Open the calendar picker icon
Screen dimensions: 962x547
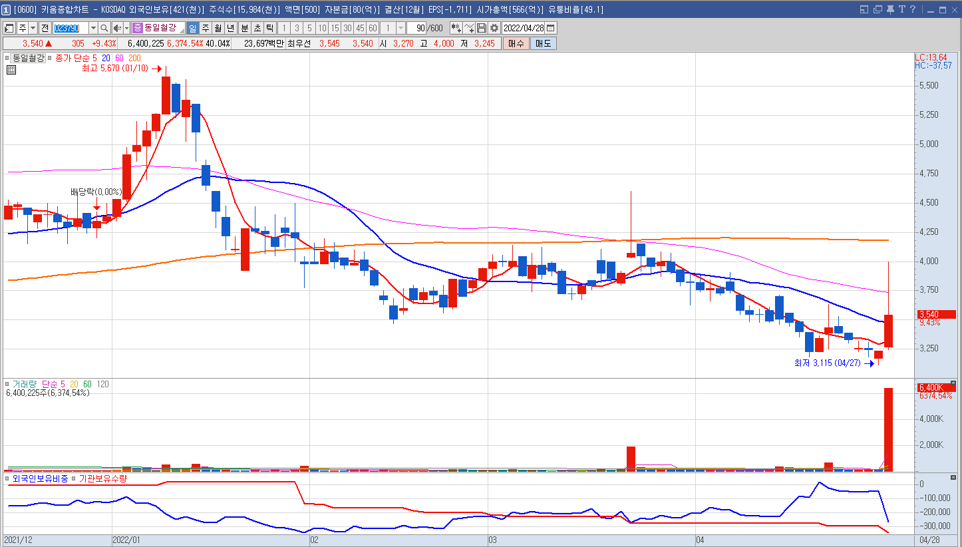coord(551,28)
